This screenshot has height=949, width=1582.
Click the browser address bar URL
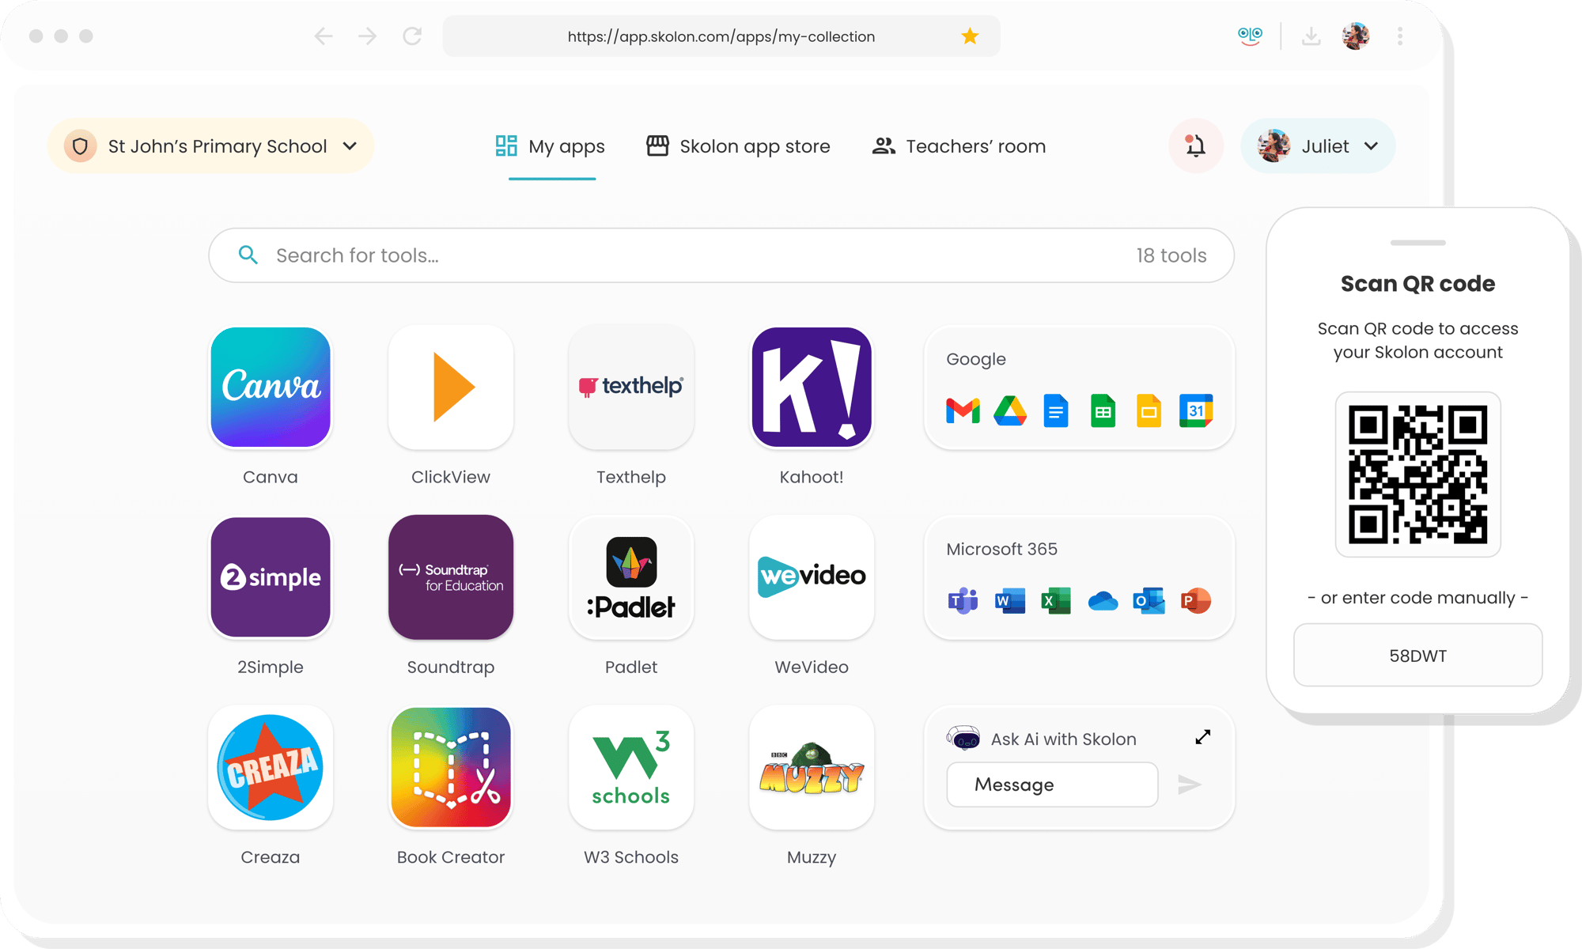721,36
